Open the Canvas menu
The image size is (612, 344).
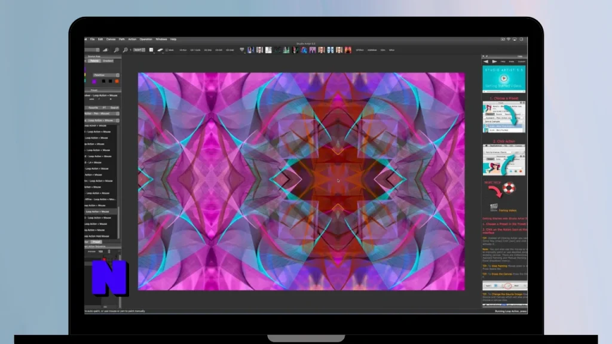click(x=111, y=39)
